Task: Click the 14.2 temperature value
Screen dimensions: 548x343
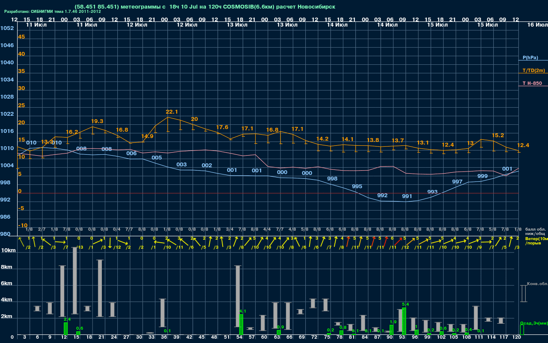Action: pos(322,139)
